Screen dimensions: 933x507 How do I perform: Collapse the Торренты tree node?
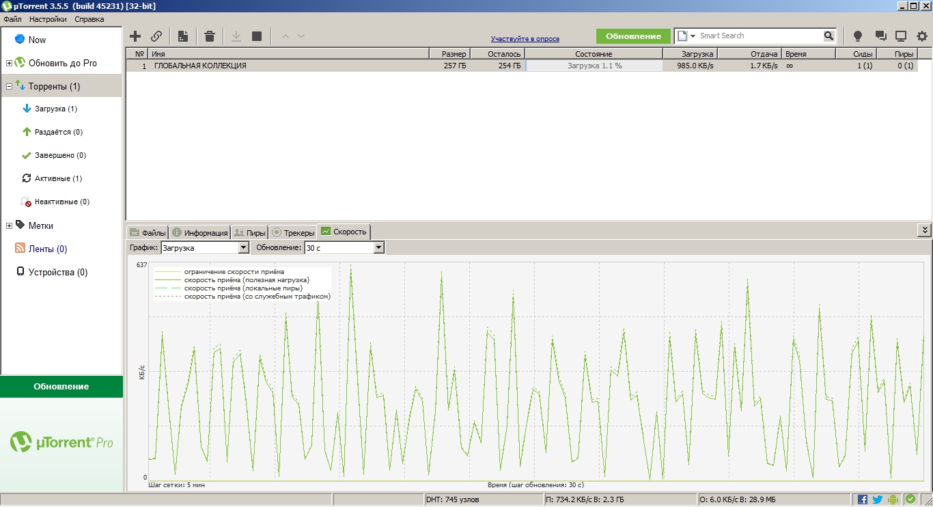(9, 86)
